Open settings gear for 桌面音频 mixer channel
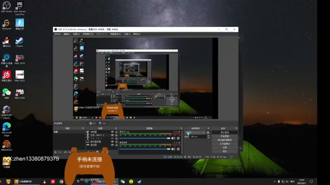This screenshot has width=330, height=185. (x=178, y=149)
